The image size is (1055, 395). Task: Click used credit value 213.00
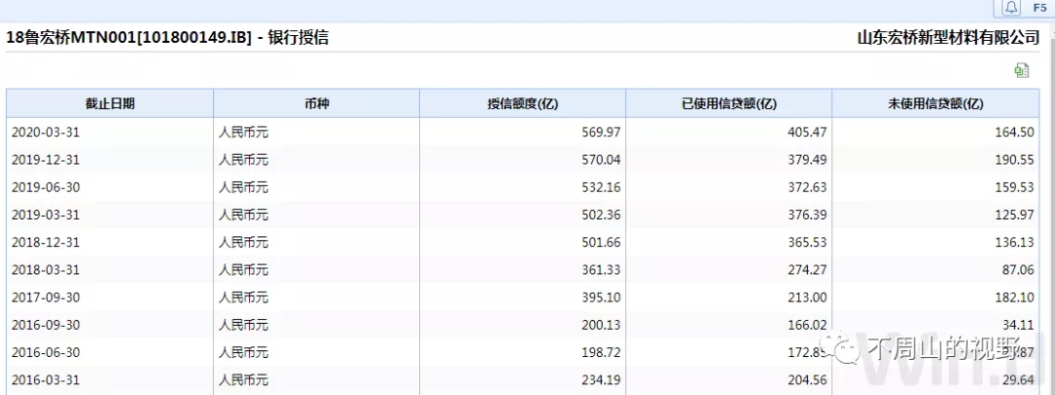click(808, 297)
